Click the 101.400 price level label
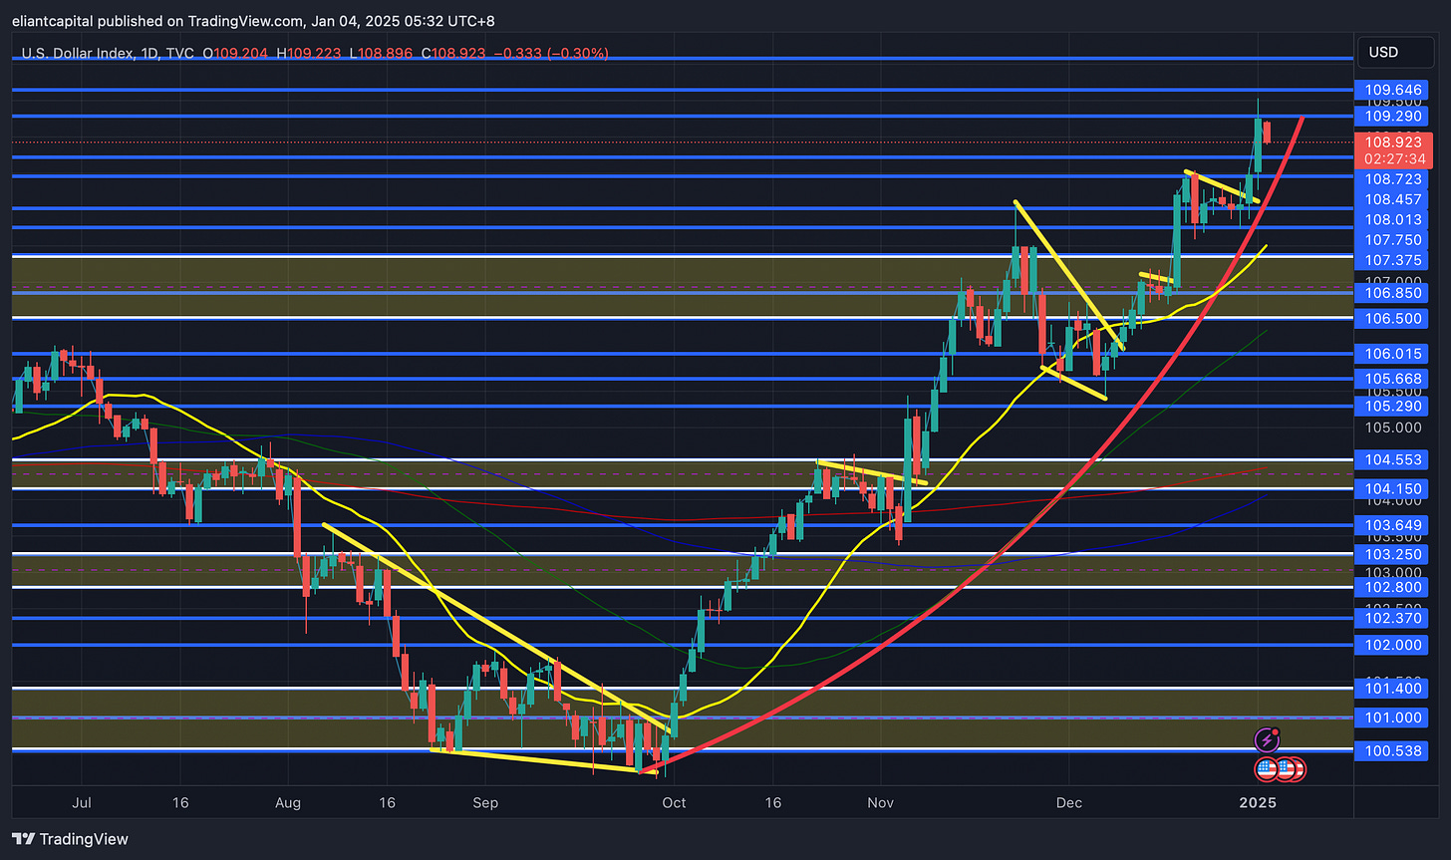 point(1392,689)
